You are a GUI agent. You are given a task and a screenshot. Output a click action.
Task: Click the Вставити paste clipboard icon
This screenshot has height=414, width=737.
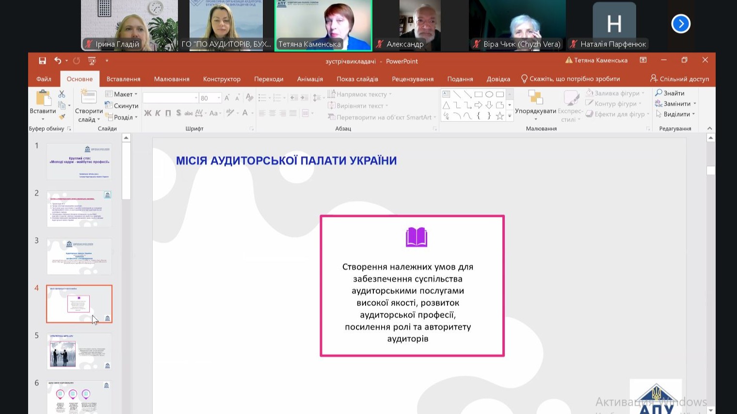(43, 98)
